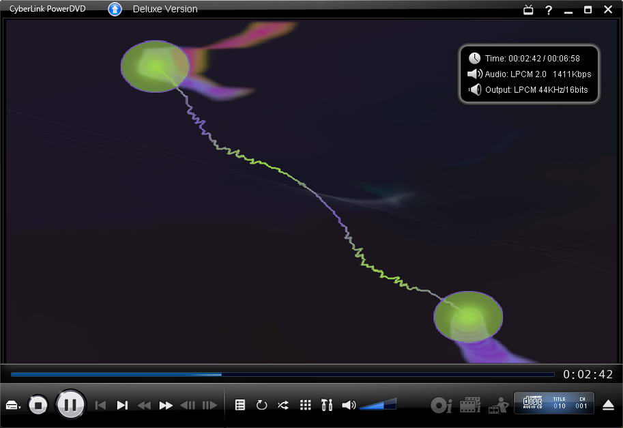Open the source select drive icon
Image resolution: width=623 pixels, height=428 pixels.
tap(13, 405)
